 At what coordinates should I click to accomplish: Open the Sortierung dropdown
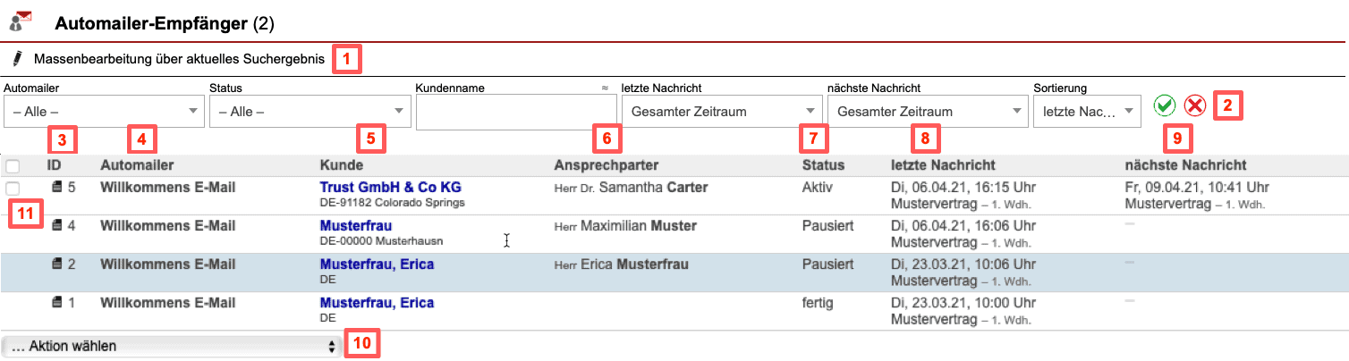tap(1087, 112)
